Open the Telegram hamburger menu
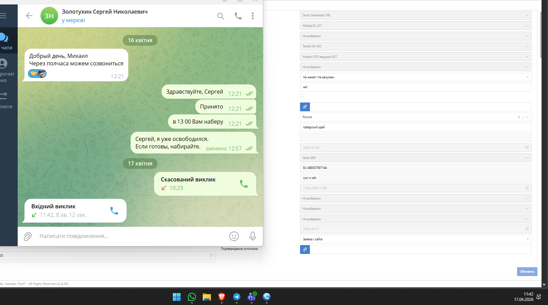This screenshot has width=548, height=305. [3, 16]
